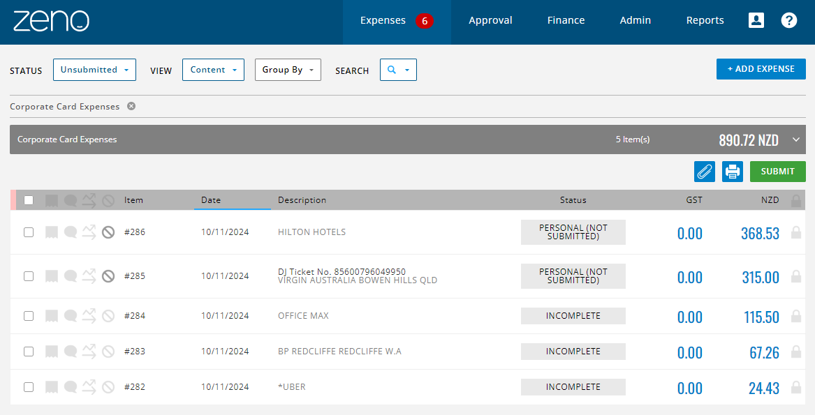Click the comment bubble for item #286
Viewport: 815px width, 415px height.
coord(71,232)
